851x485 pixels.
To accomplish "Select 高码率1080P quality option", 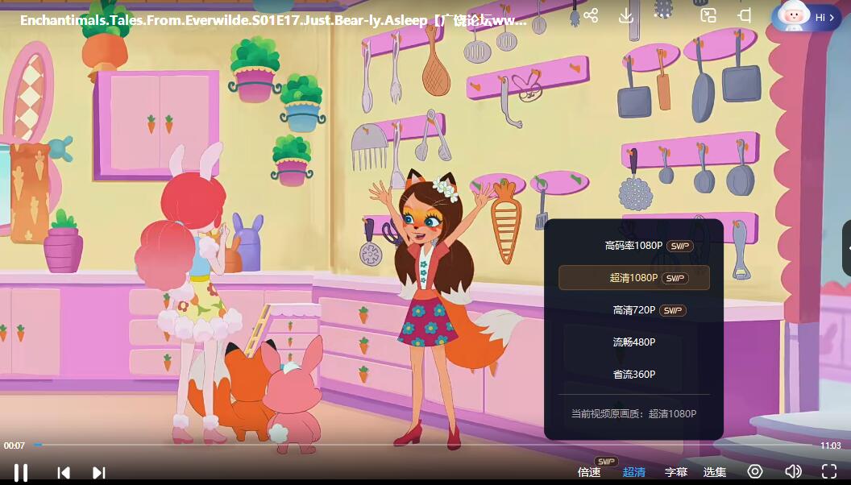I will tap(634, 246).
